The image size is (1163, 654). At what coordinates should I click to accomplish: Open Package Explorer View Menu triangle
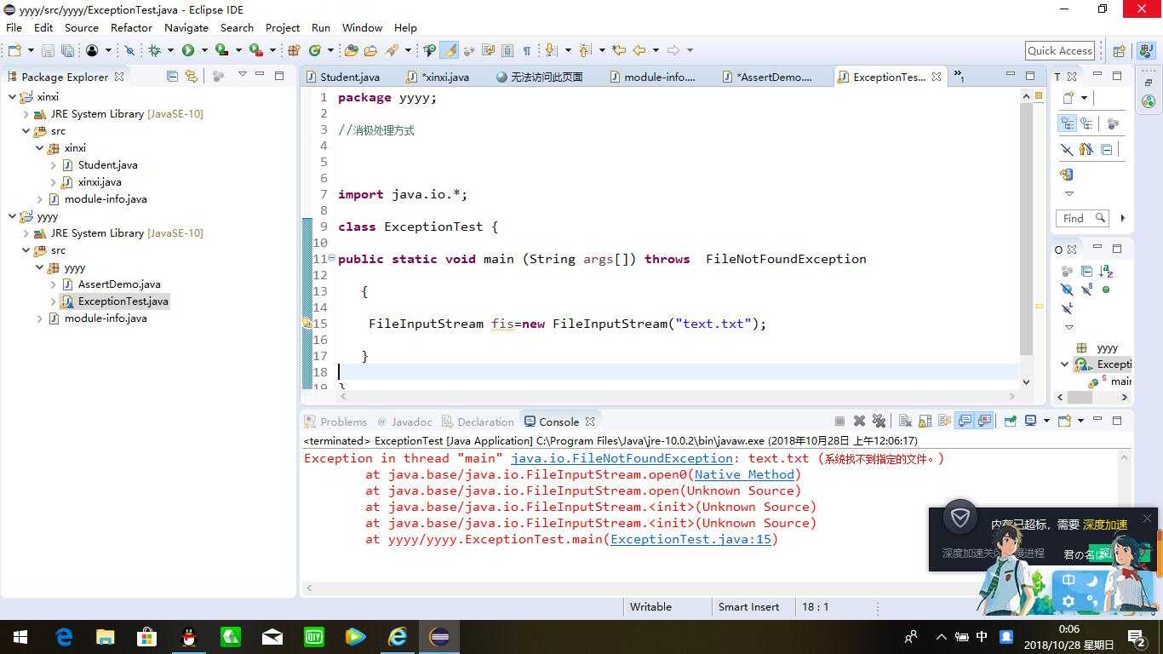pos(242,75)
